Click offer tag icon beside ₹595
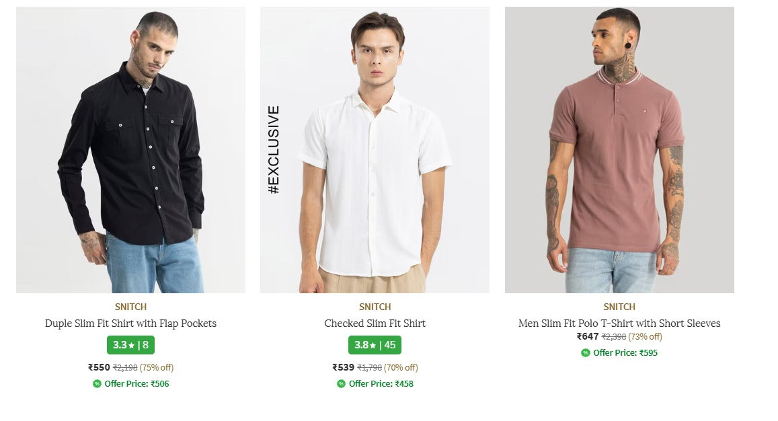778x421 pixels. [586, 353]
